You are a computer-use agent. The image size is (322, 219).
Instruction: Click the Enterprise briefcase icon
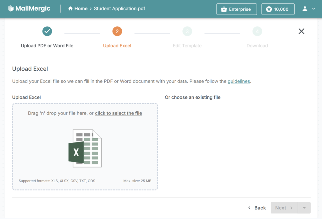point(224,9)
